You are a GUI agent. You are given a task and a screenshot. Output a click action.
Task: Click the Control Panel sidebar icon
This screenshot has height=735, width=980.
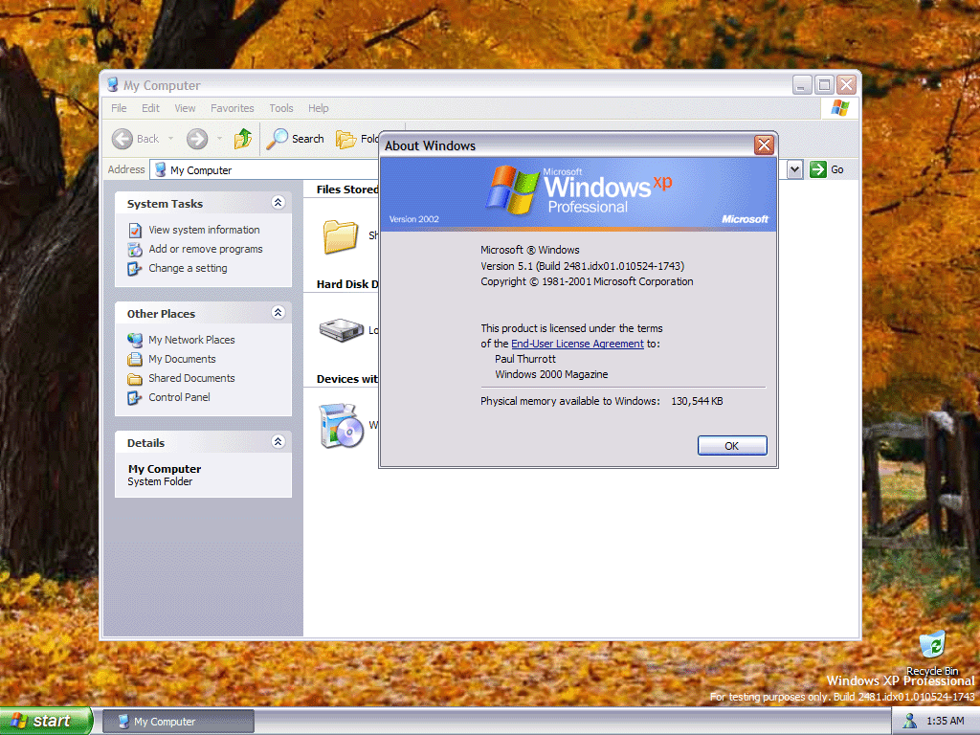[135, 397]
